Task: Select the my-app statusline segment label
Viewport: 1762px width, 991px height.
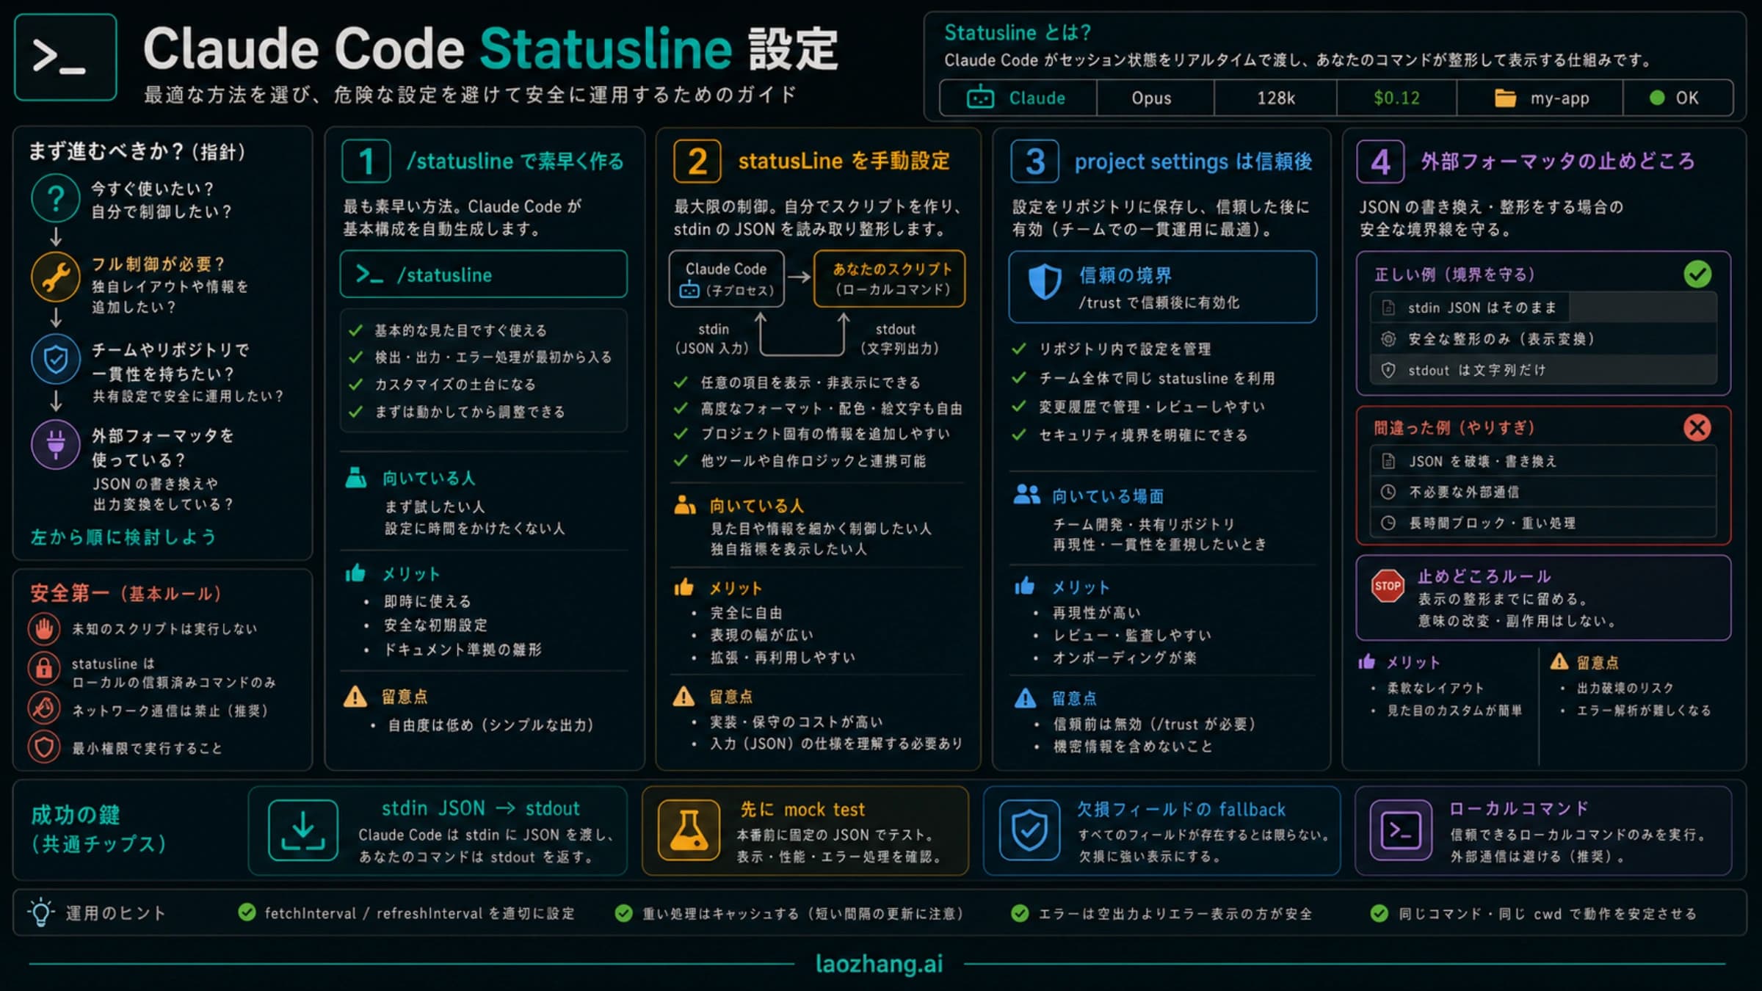Action: click(x=1559, y=98)
